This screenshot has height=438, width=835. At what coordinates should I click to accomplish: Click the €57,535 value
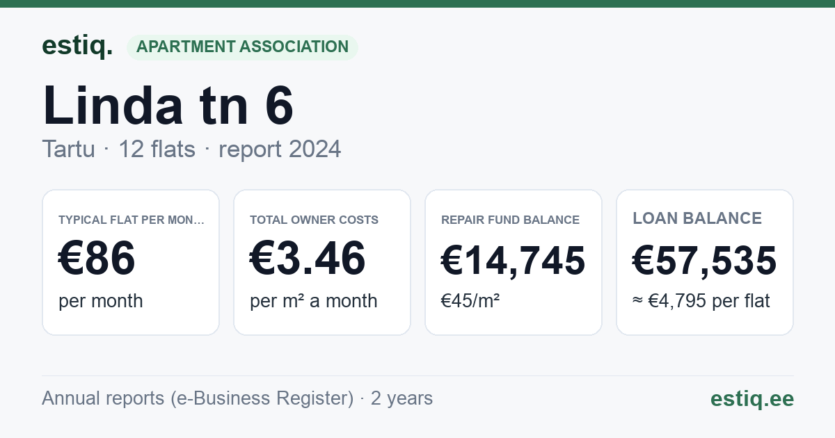coord(705,261)
